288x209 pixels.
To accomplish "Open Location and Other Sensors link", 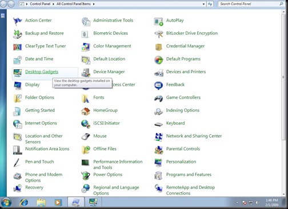I will pos(44,139).
